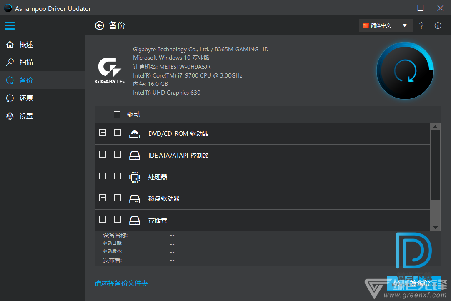This screenshot has height=301, width=451.
Task: Expand the DVD/CD-ROM 驱动器 category
Action: pyautogui.click(x=103, y=133)
